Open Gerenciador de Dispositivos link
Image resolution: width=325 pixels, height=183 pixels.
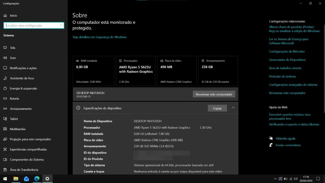pyautogui.click(x=287, y=60)
